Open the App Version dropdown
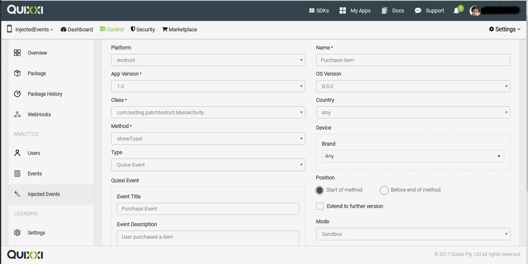The height and width of the screenshot is (264, 528). click(208, 86)
